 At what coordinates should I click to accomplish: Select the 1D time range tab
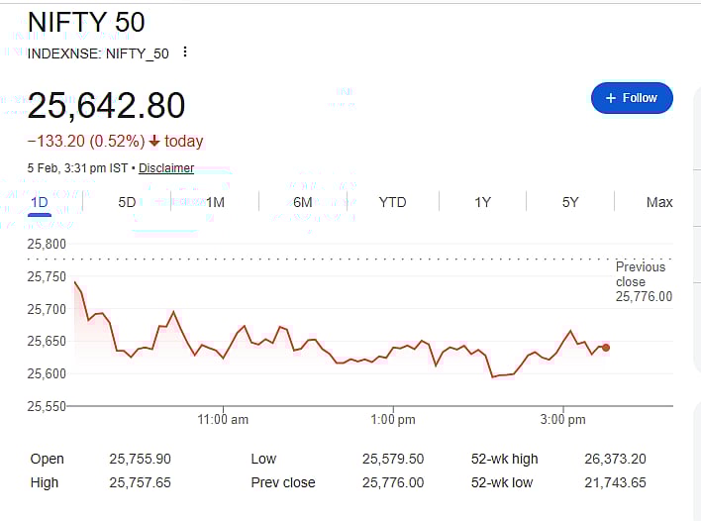[40, 202]
